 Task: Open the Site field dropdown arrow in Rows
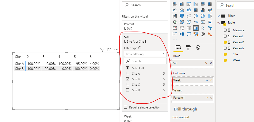coord(207,63)
